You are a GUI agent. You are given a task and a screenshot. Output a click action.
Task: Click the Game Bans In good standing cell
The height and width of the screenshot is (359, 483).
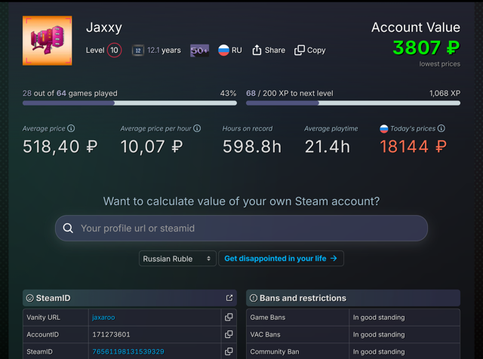(x=405, y=318)
